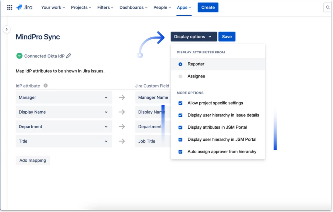Open the Dashboards menu
The height and width of the screenshot is (212, 333).
133,7
